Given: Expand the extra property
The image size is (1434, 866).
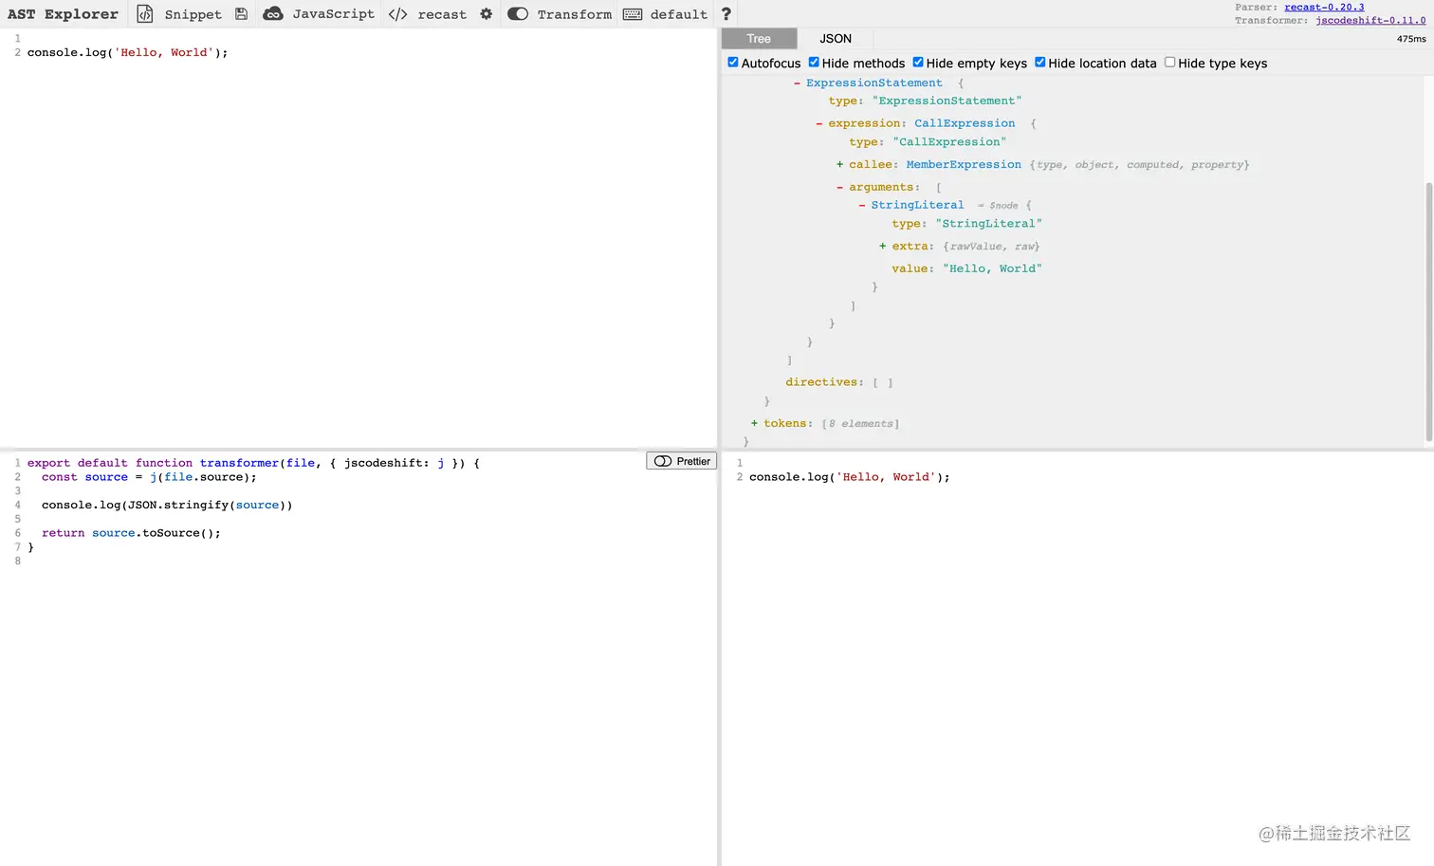Looking at the screenshot, I should pos(883,247).
